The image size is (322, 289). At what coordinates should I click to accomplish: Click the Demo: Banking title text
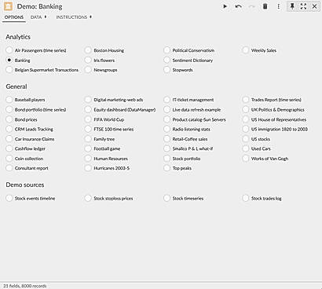tap(39, 6)
